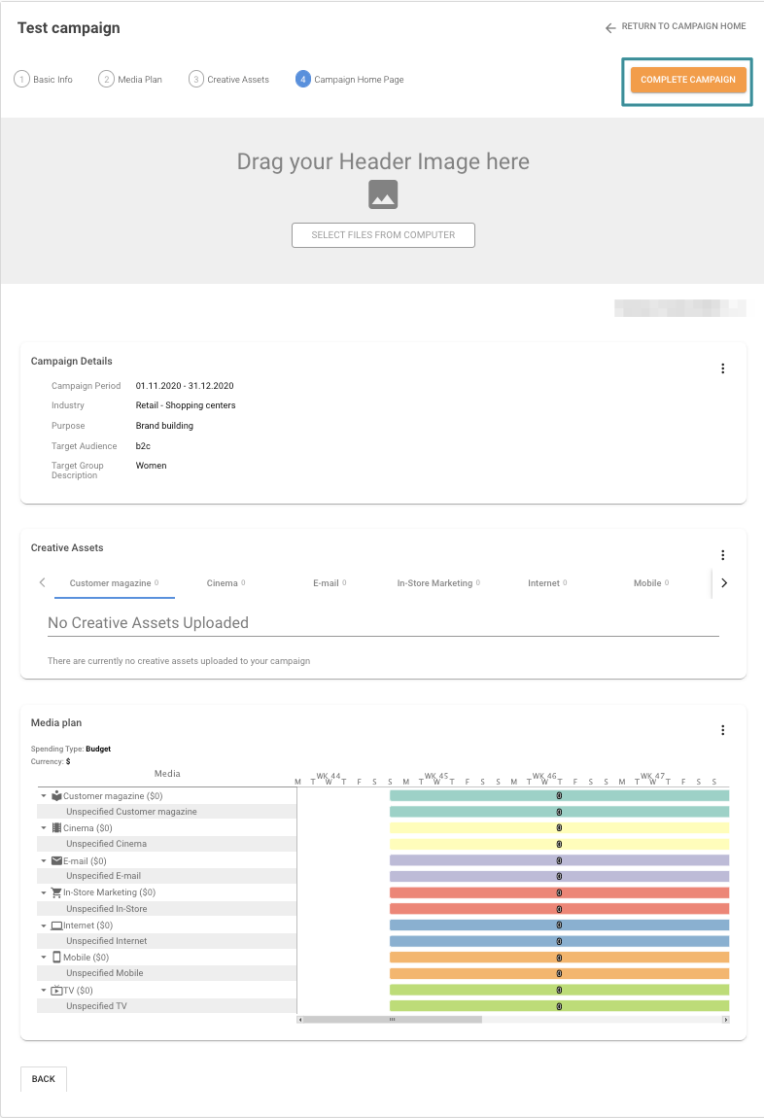Click the Mobile phone icon
This screenshot has height=1118, width=764.
(57, 957)
